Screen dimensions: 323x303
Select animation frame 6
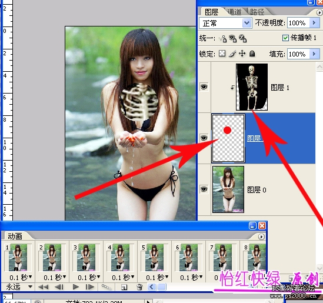[189, 257]
